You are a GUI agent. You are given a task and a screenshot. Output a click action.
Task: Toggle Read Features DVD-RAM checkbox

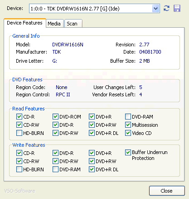(128, 117)
